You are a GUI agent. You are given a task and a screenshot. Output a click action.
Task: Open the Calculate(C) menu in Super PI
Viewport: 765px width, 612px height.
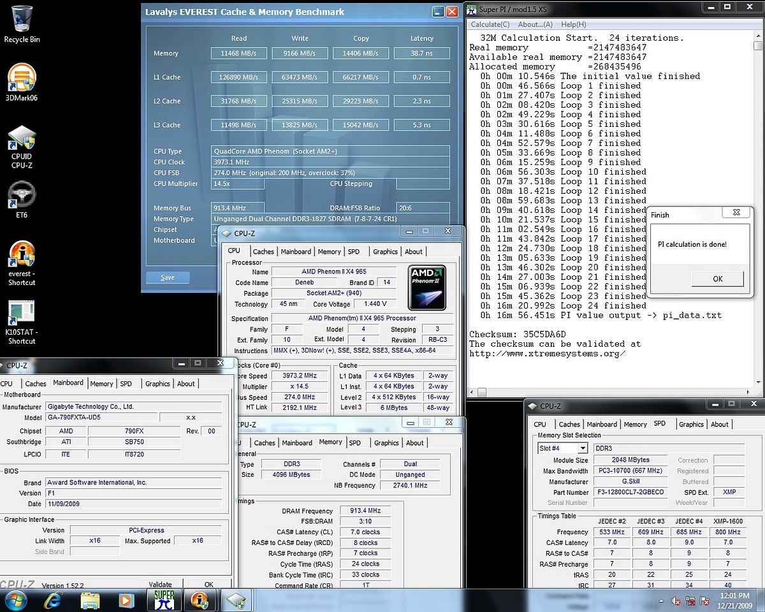pos(490,24)
